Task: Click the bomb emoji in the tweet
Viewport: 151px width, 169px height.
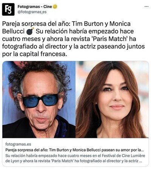Action: pos(30,31)
